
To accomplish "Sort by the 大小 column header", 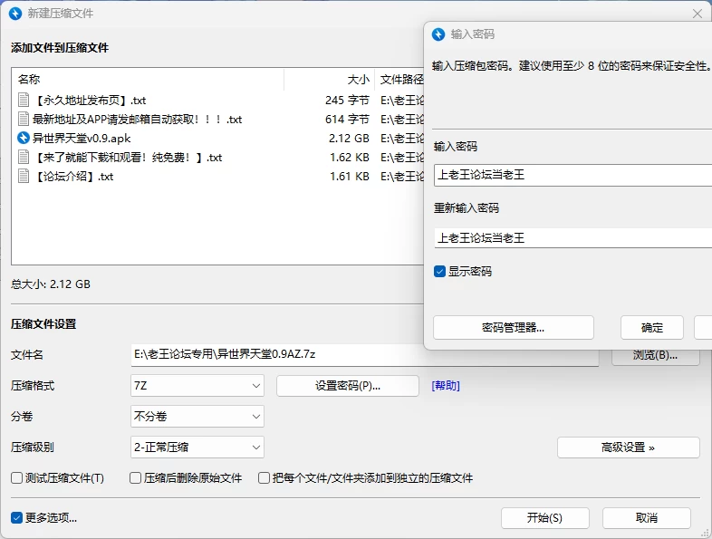I will (330, 80).
